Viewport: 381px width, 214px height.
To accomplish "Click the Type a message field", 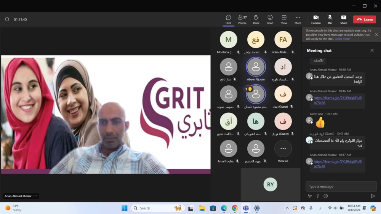I will [x=341, y=186].
